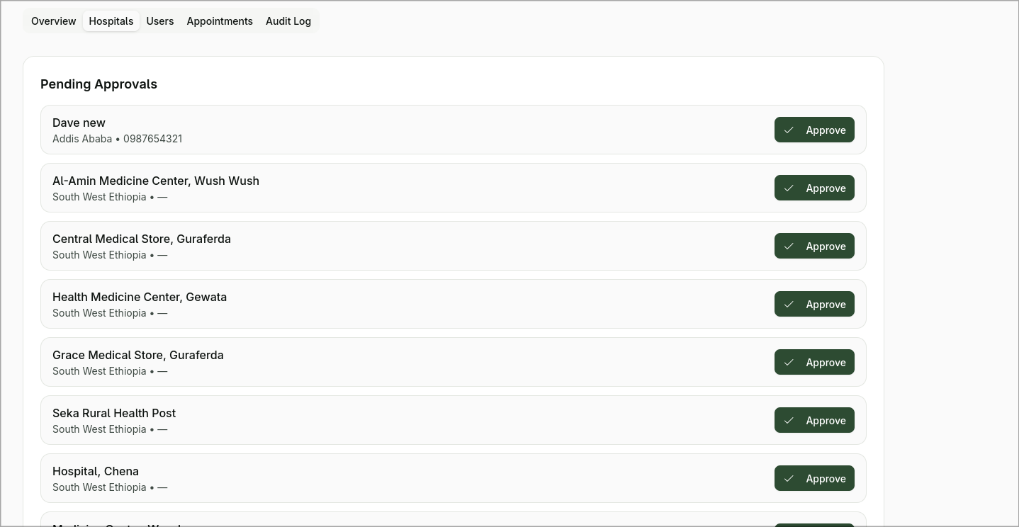
Task: Approve the Dave new hospital
Action: point(814,130)
